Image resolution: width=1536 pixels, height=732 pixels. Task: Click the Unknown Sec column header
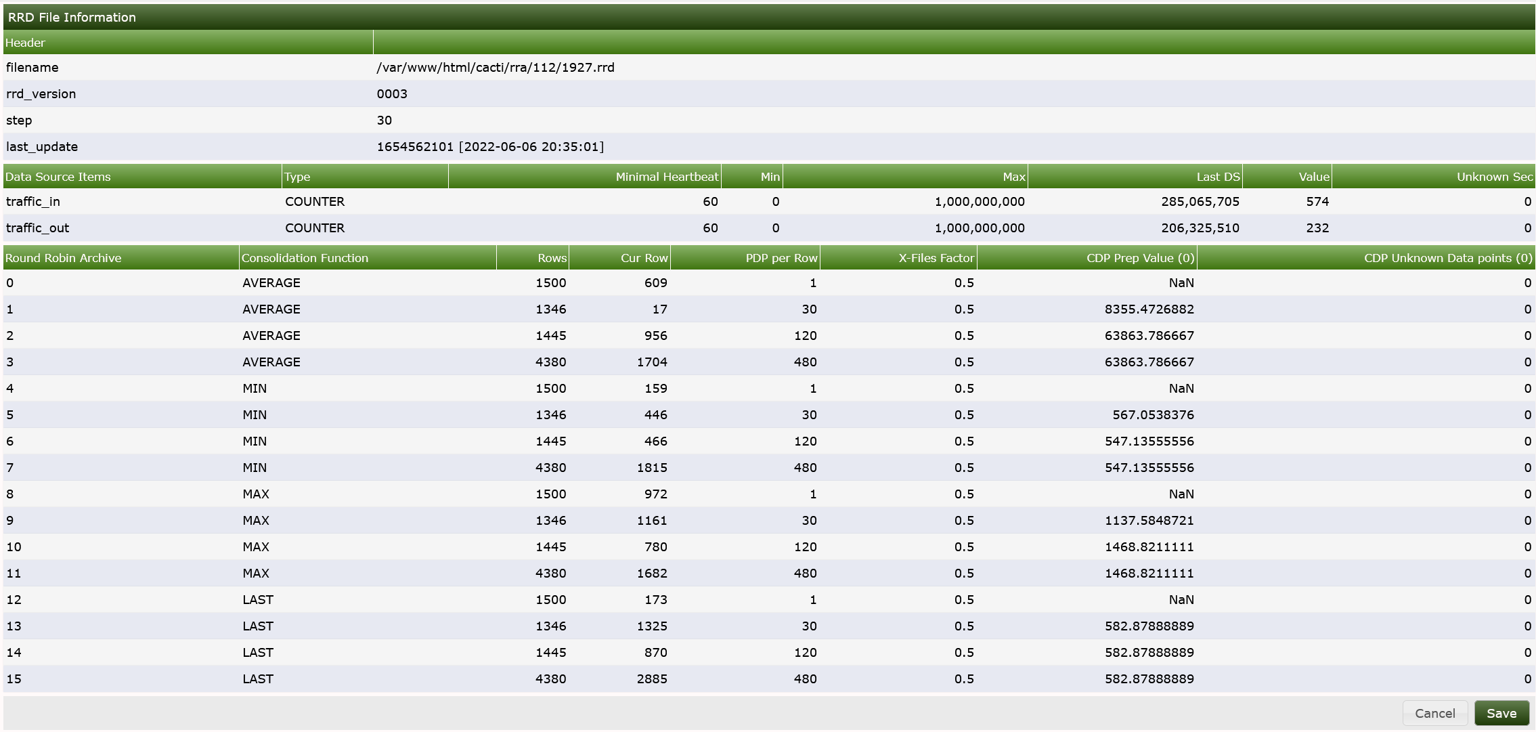coord(1433,177)
